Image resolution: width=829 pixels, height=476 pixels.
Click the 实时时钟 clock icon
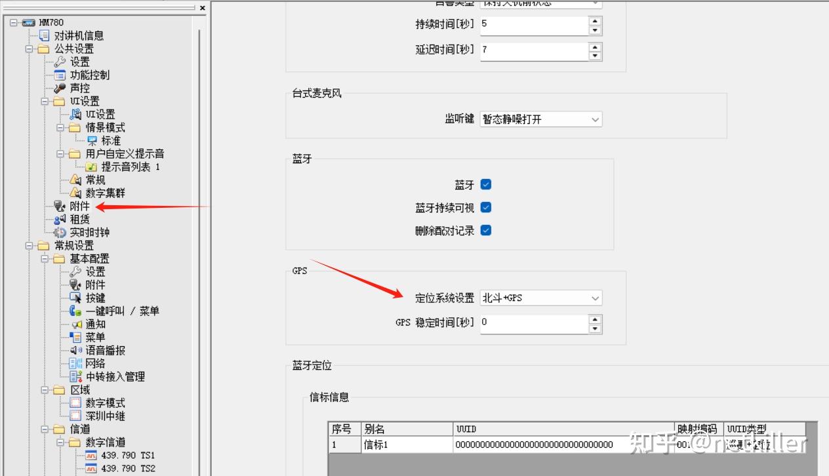(x=60, y=232)
